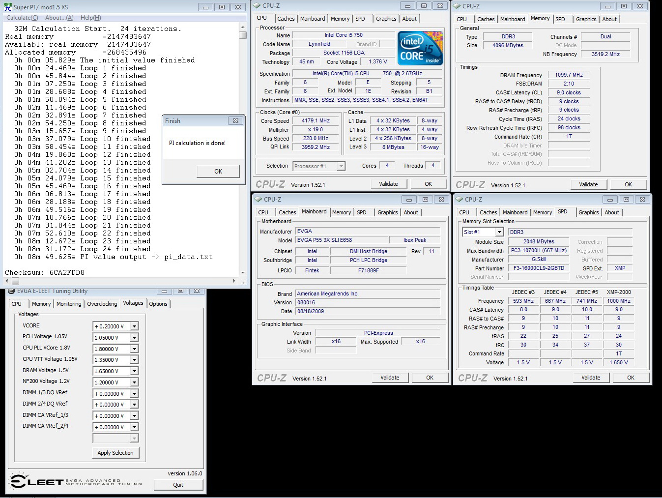Click the F3-16000CL9-2GBTD part number
The image size is (662, 498).
click(x=539, y=268)
